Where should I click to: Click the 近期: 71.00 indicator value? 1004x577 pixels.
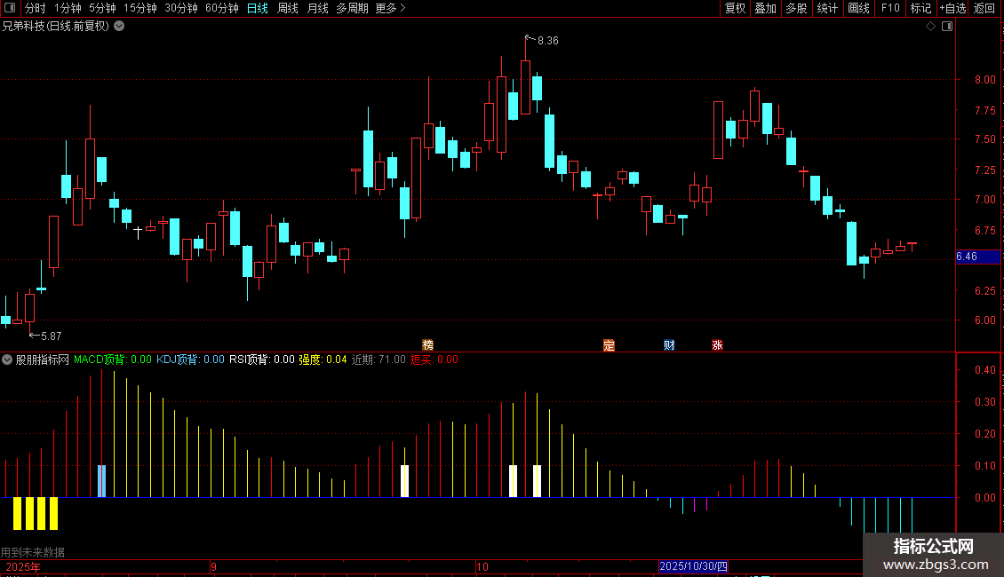[378, 360]
